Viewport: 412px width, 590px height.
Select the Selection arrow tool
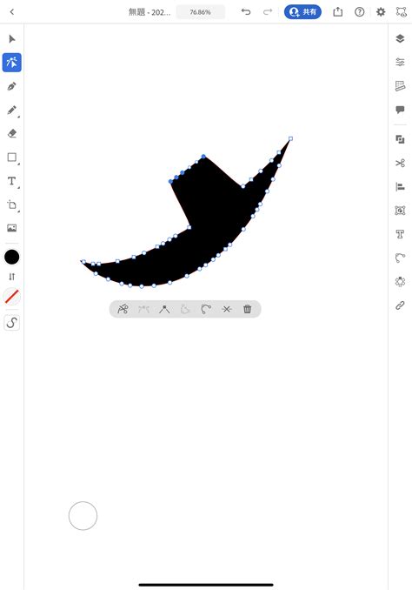pyautogui.click(x=12, y=39)
